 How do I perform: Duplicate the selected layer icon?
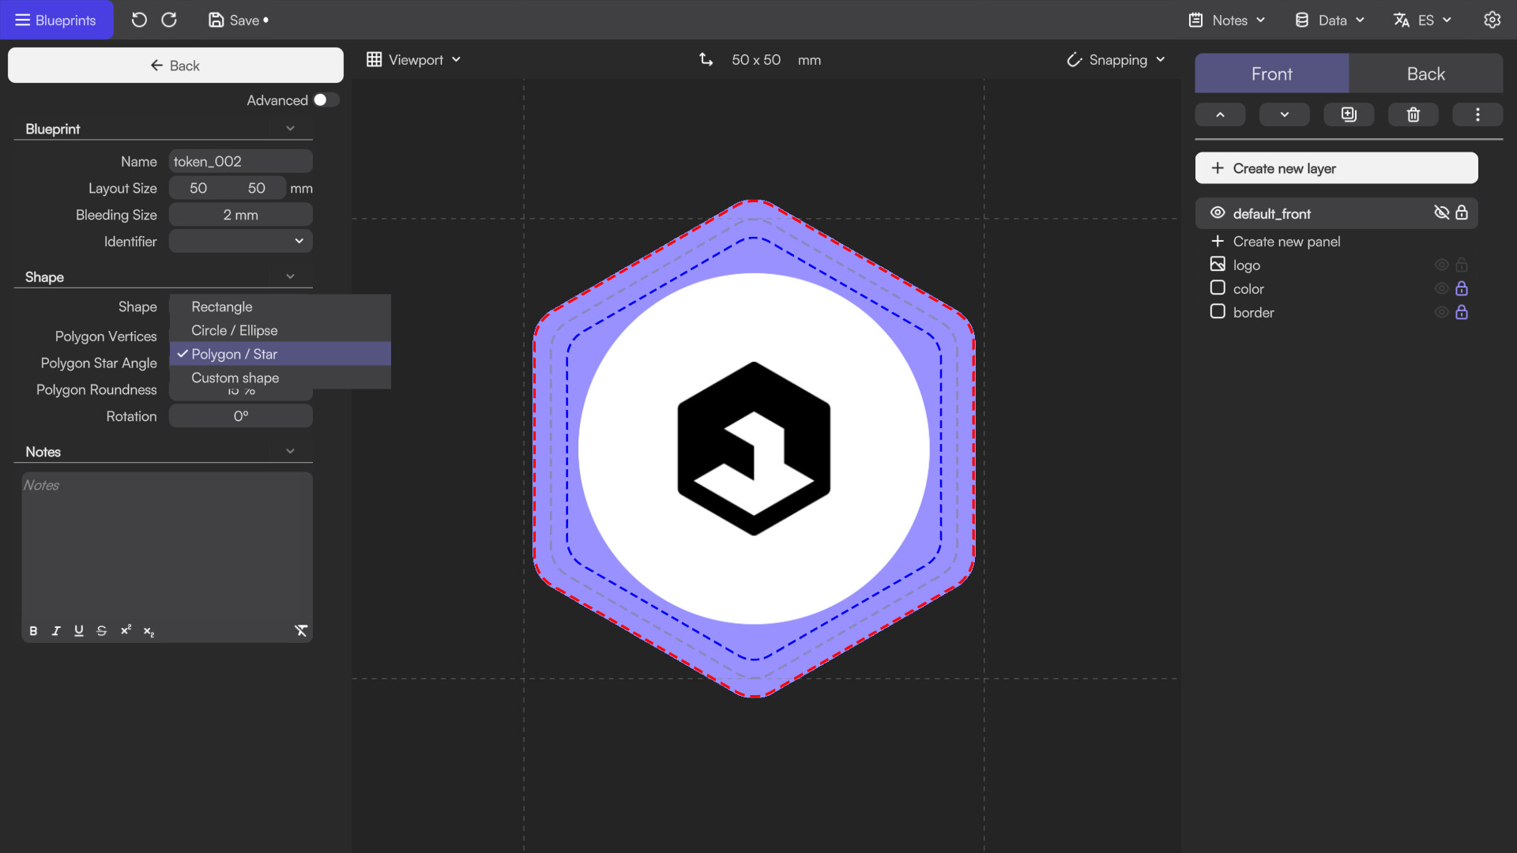1349,115
